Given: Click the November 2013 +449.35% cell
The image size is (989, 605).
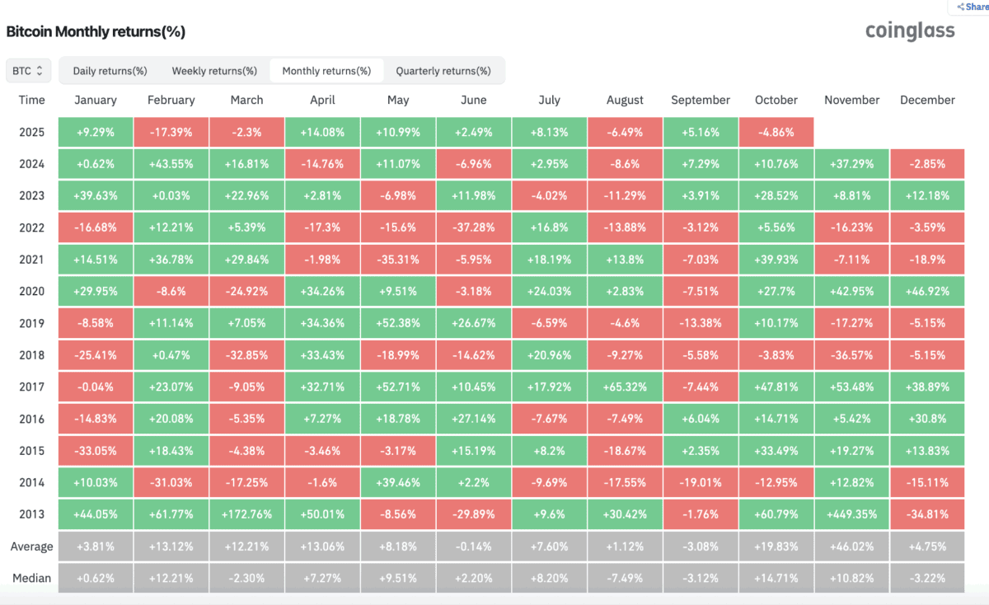Looking at the screenshot, I should tap(851, 514).
